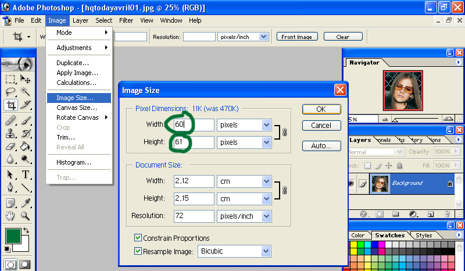465x271 pixels.
Task: Choose Canvas Size from Image menu
Action: tap(76, 108)
